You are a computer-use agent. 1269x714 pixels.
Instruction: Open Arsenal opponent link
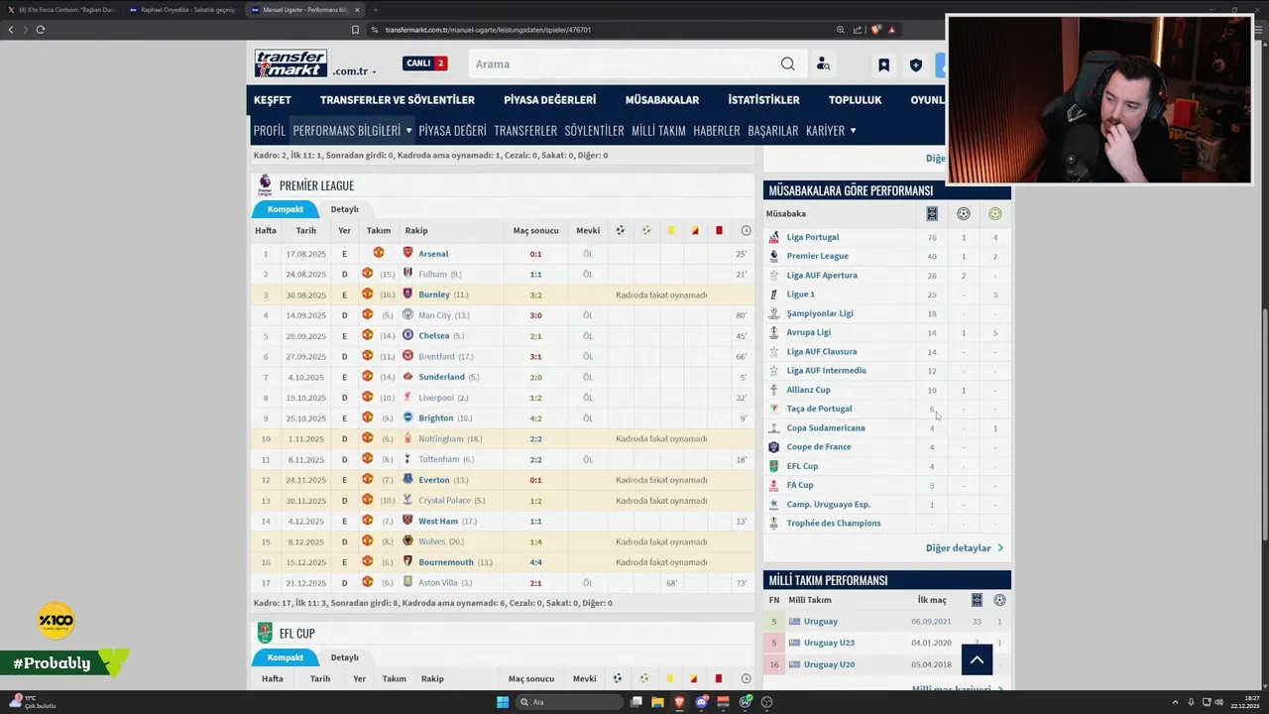433,254
